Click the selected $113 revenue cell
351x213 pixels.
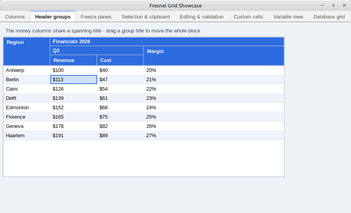[x=74, y=80]
